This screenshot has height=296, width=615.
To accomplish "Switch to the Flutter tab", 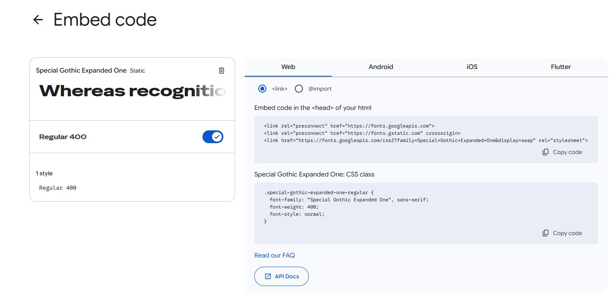I will coord(561,67).
